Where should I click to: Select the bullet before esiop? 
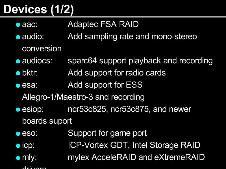tap(18, 110)
